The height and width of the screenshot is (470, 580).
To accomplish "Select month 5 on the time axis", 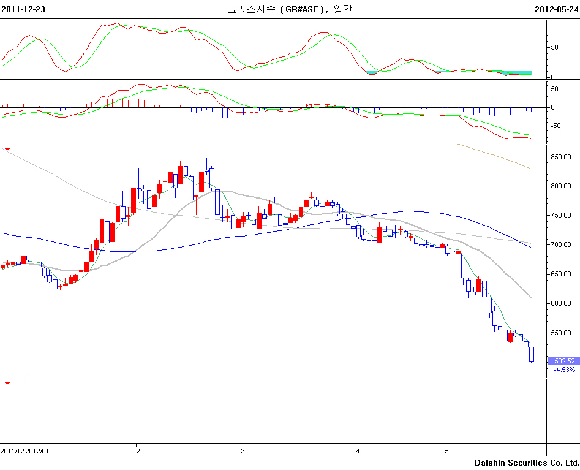I will [x=446, y=451].
